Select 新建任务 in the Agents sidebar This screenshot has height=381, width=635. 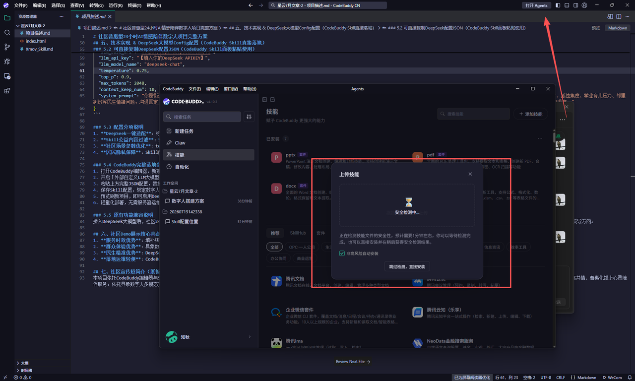coord(208,131)
